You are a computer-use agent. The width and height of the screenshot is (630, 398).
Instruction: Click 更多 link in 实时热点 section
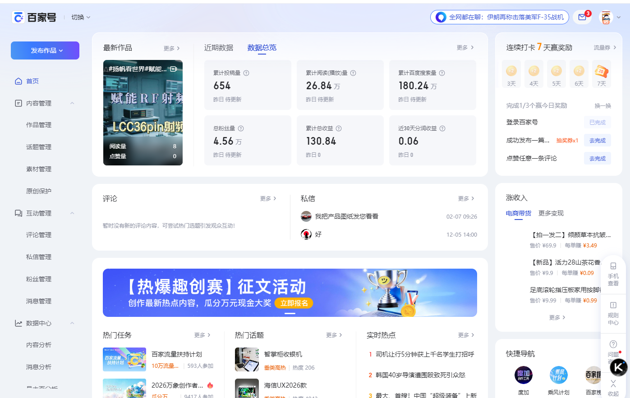(x=466, y=335)
